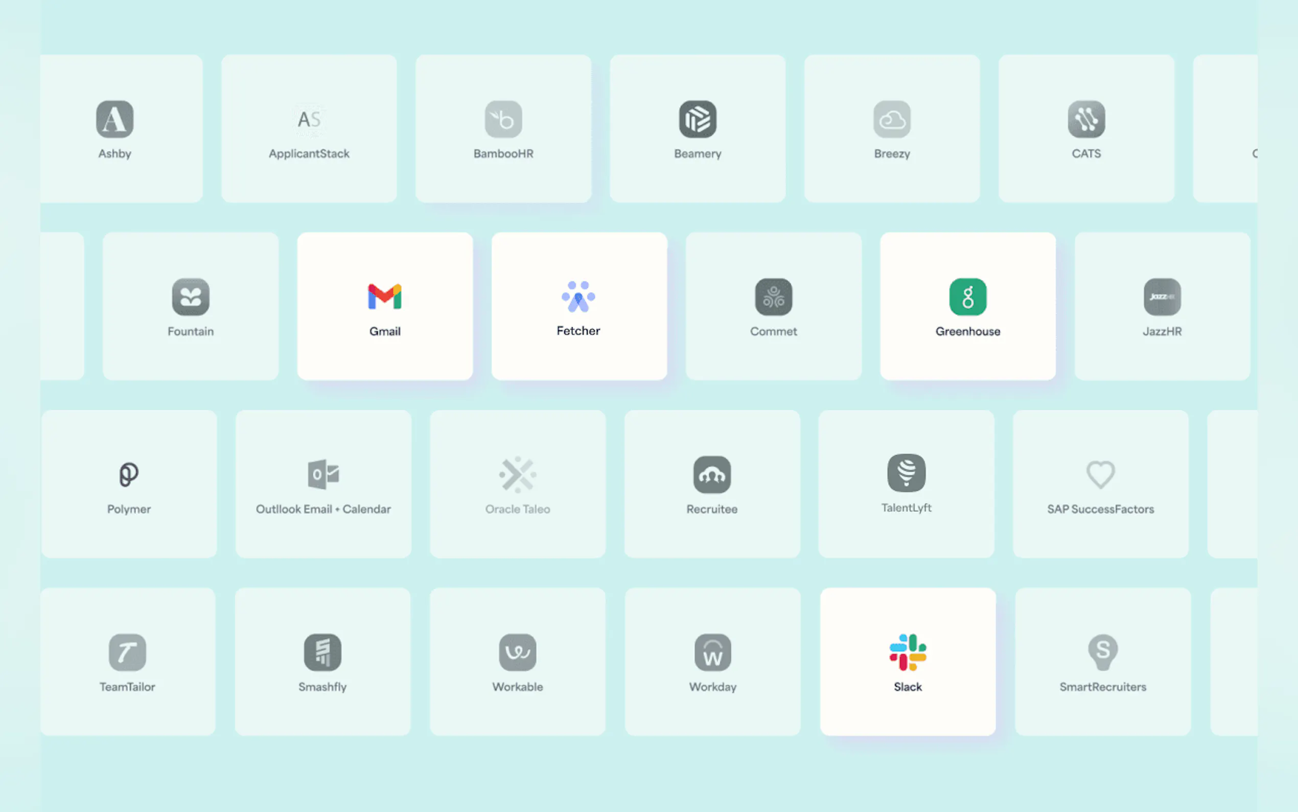Click the TalentLyft label text
1298x812 pixels.
pyautogui.click(x=906, y=508)
